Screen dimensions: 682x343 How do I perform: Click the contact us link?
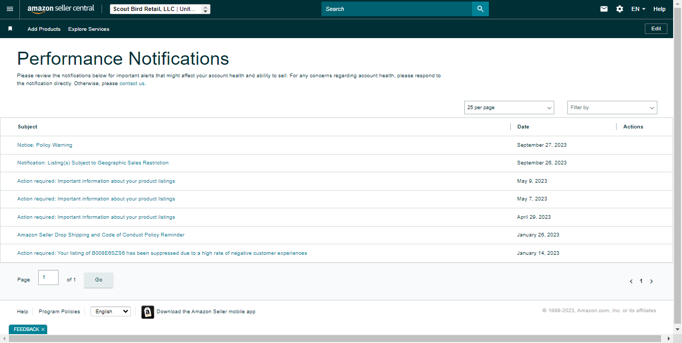132,84
